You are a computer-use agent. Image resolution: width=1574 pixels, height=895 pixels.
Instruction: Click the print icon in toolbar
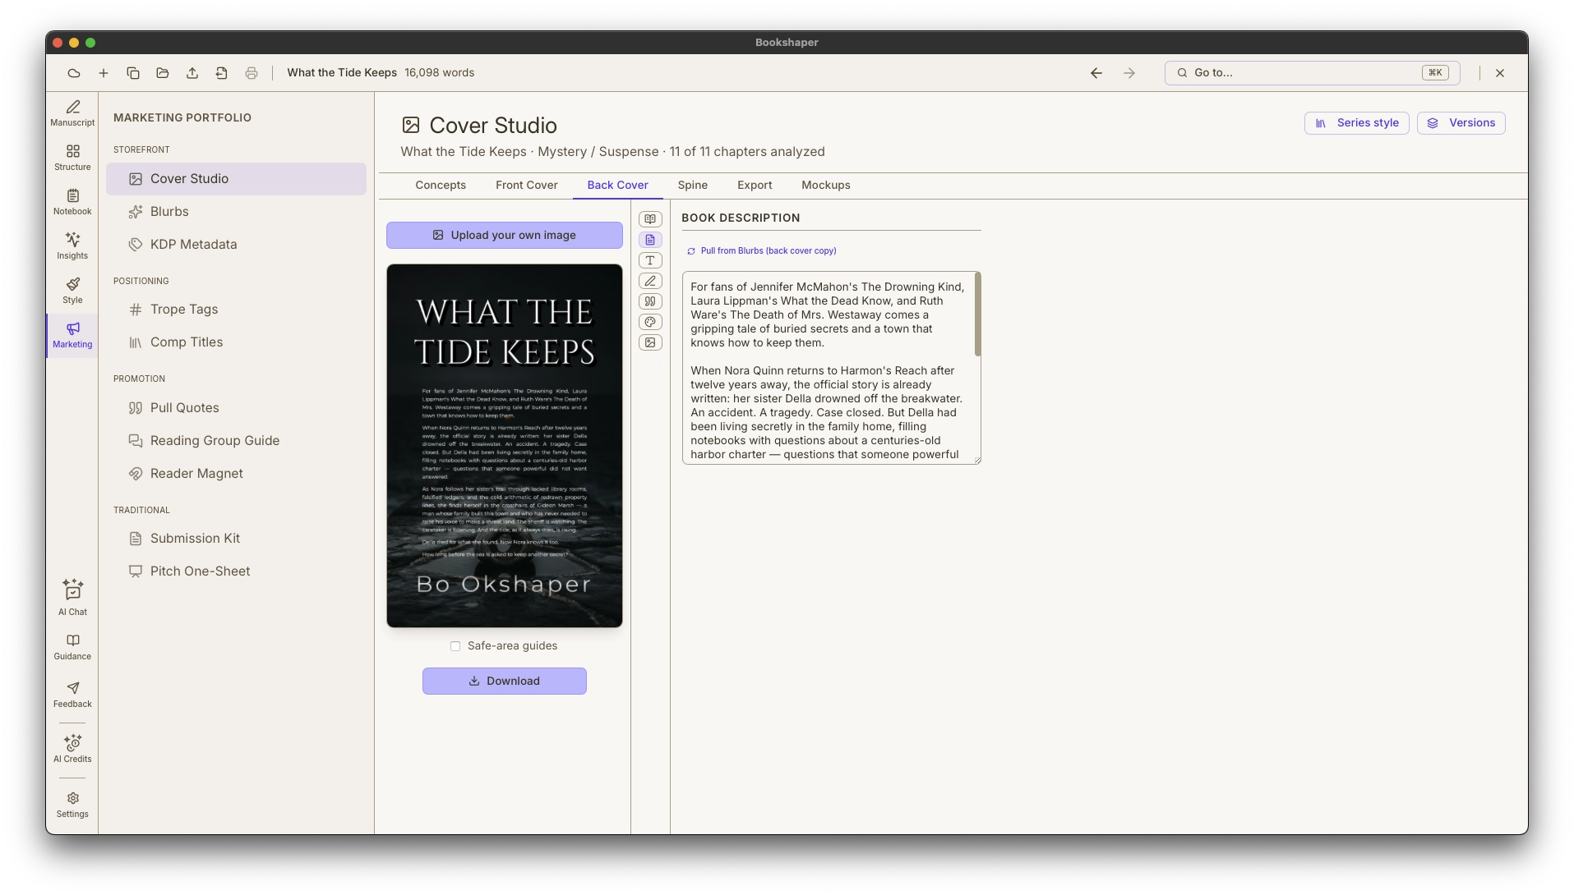[x=252, y=73]
